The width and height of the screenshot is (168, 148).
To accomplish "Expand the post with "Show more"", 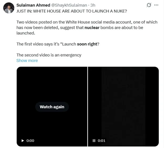I will pyautogui.click(x=27, y=61).
